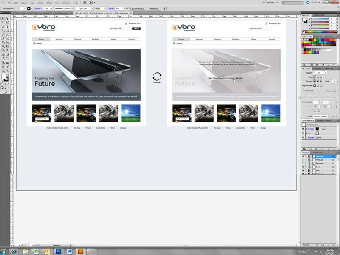Click the Preferences button
340x255 pixels.
tap(153, 8)
